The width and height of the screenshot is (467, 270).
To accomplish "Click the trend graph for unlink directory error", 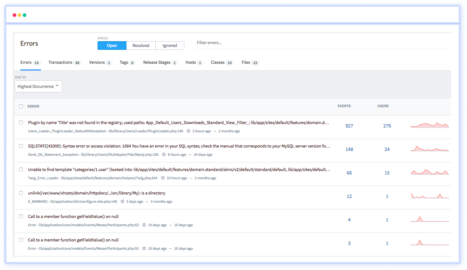I will click(x=430, y=196).
